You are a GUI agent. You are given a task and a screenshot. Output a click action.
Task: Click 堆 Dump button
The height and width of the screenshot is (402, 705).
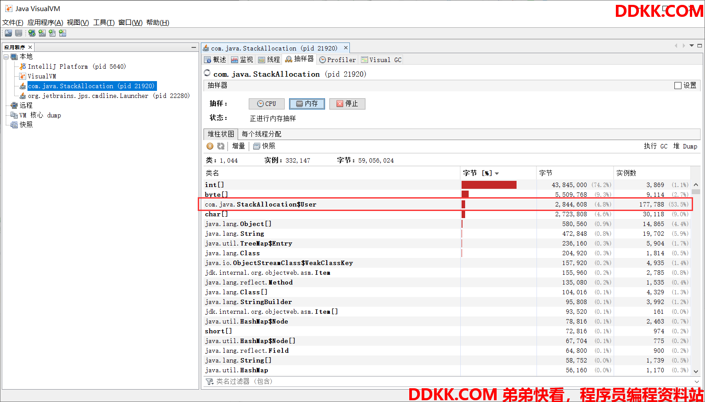click(685, 146)
